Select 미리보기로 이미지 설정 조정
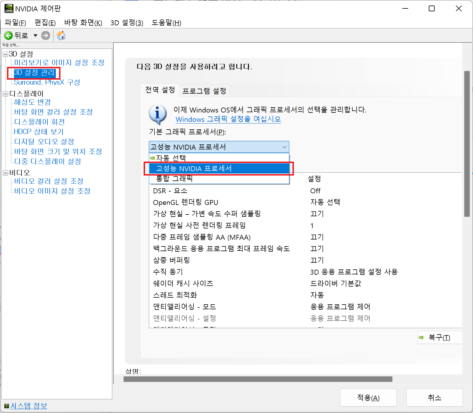This screenshot has height=413, width=473. click(59, 62)
